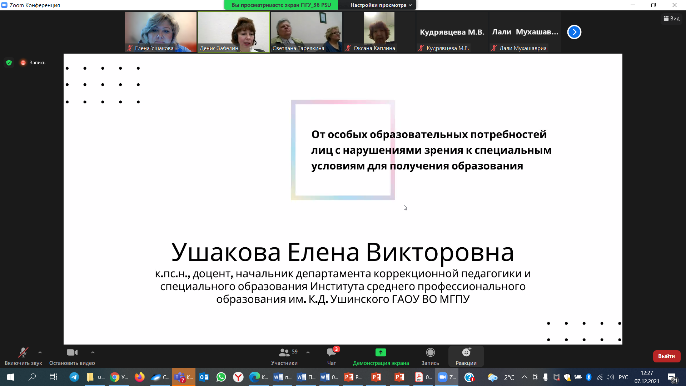The width and height of the screenshot is (686, 386).
Task: Open the Chat panel icon
Action: [x=331, y=353]
